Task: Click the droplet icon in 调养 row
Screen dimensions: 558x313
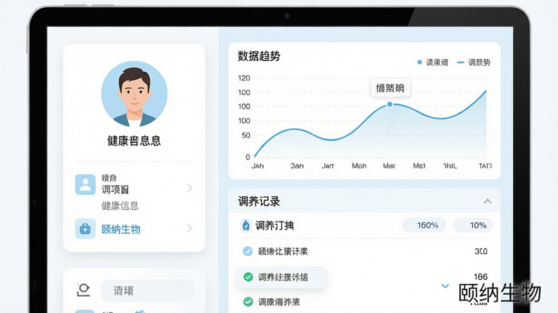Action: tap(246, 226)
